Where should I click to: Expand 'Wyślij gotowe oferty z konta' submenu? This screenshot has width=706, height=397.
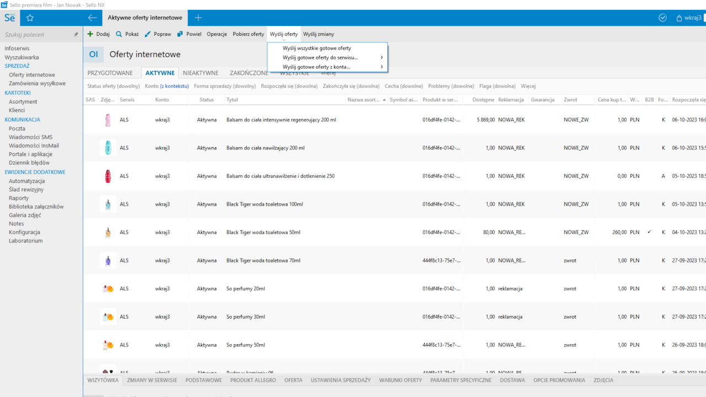[x=381, y=67]
